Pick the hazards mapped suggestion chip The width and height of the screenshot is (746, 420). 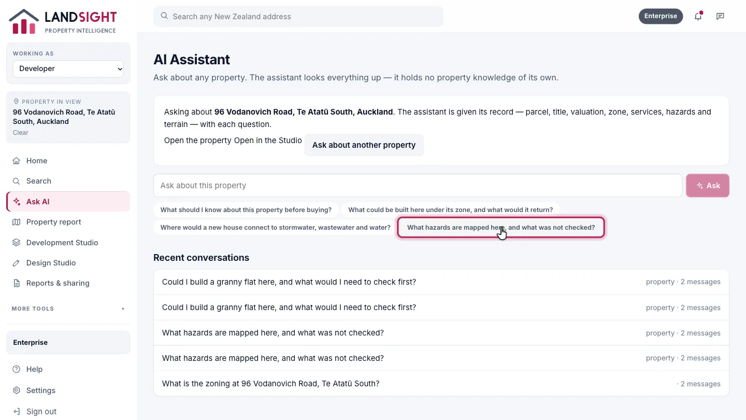[501, 228]
